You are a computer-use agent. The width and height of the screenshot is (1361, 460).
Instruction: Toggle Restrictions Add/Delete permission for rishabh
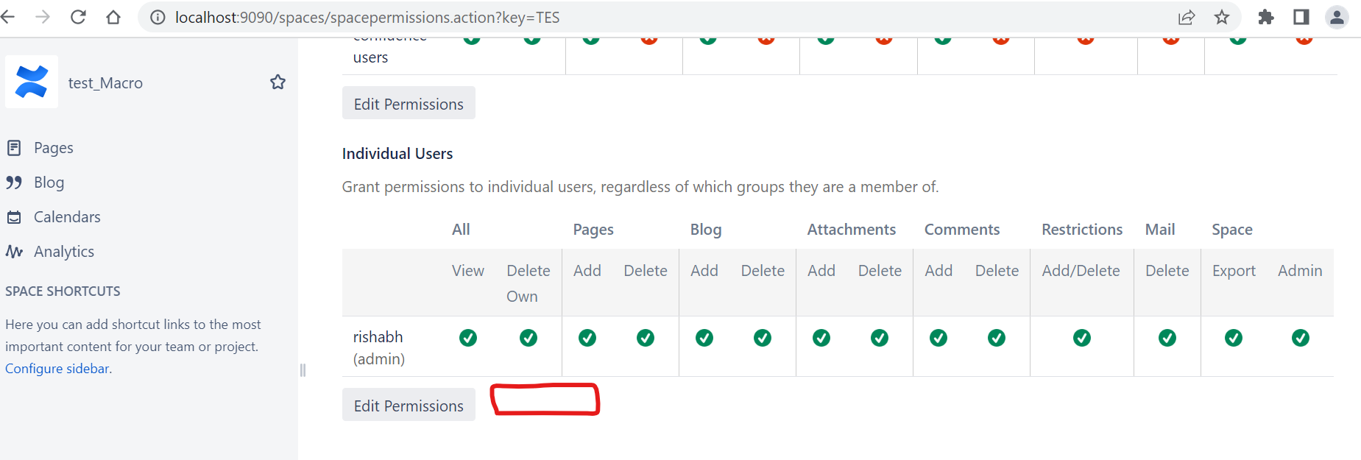tap(1081, 338)
